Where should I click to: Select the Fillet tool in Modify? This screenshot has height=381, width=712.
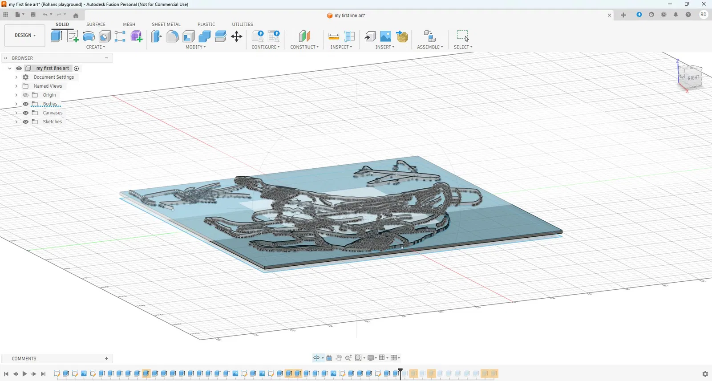pyautogui.click(x=173, y=36)
